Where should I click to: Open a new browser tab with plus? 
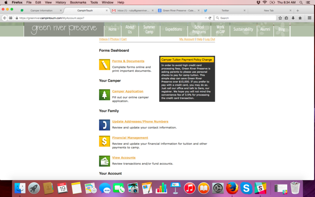pyautogui.click(x=298, y=10)
